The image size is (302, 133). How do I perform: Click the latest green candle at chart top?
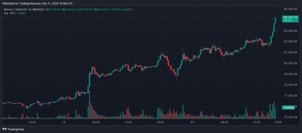click(x=275, y=20)
